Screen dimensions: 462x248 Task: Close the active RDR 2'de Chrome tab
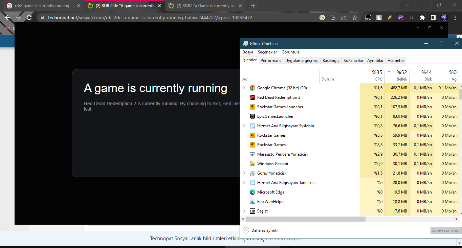point(160,6)
